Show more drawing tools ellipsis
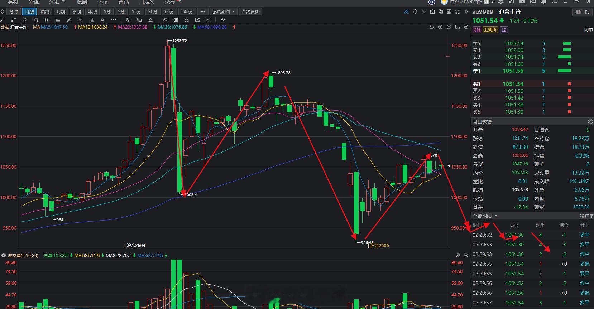Screen dimensions: 594x309 tap(114, 20)
